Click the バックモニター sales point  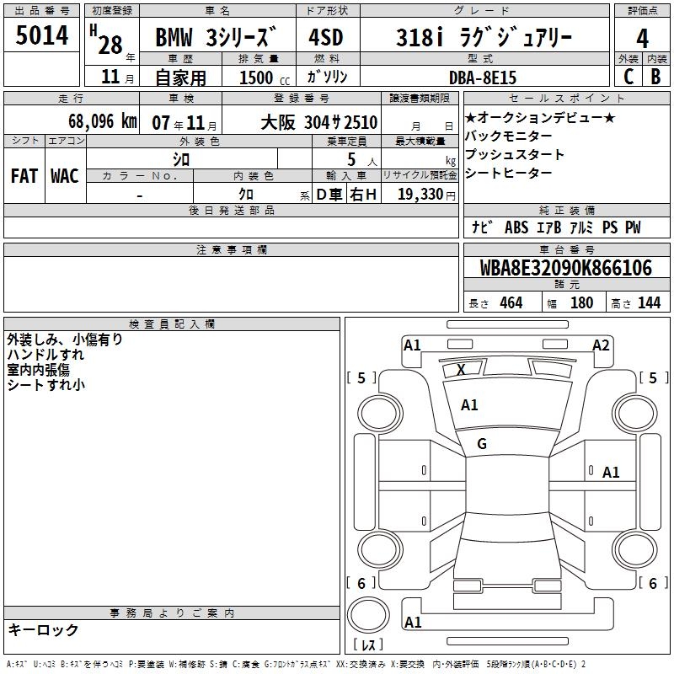(509, 136)
